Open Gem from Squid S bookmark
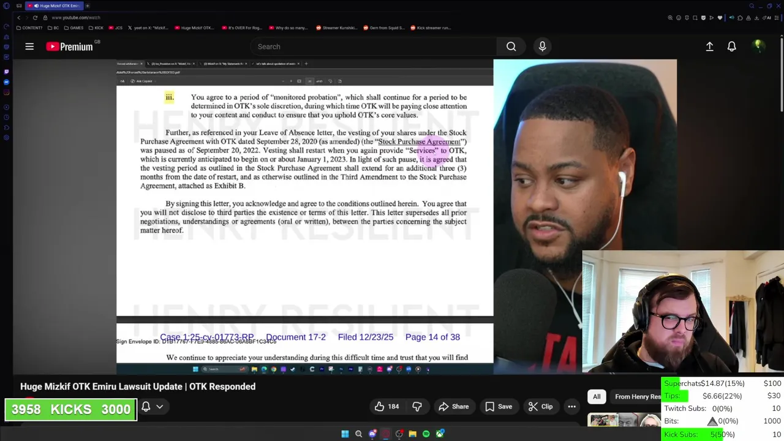 [384, 28]
